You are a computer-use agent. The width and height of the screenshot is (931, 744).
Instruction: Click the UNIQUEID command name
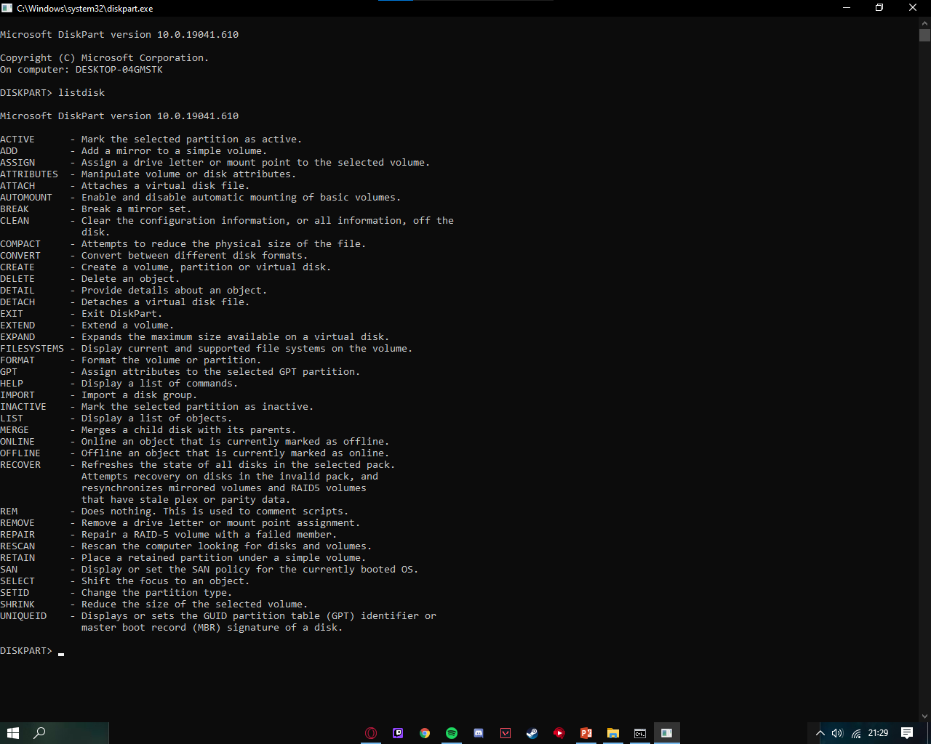click(23, 616)
